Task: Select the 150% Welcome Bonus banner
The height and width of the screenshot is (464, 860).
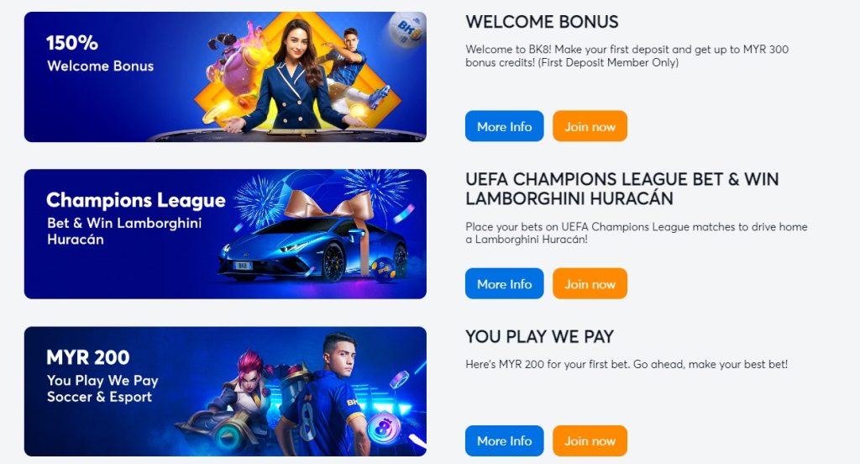Action: click(225, 76)
